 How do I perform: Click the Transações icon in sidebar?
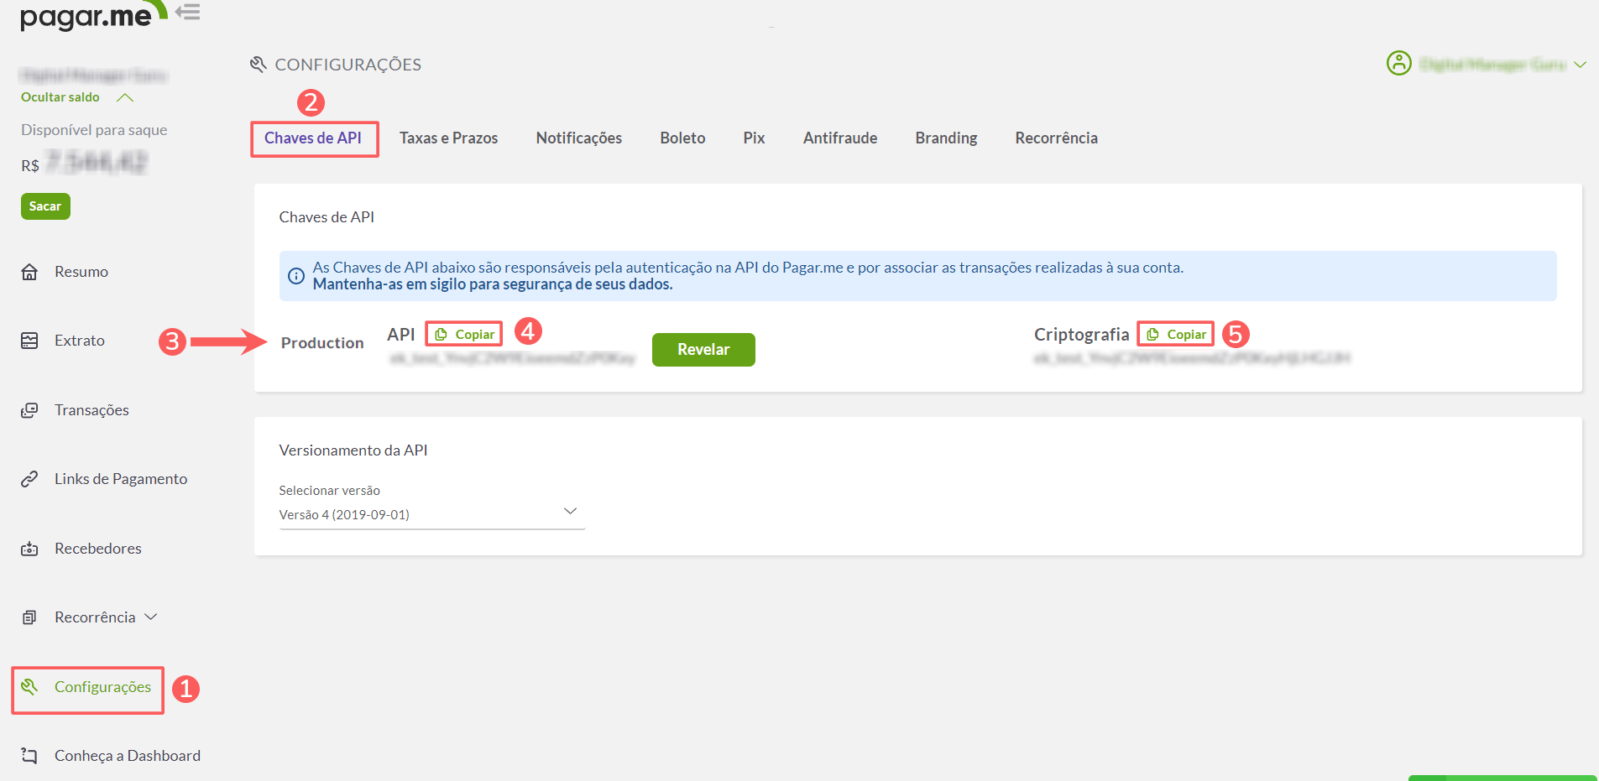point(29,410)
